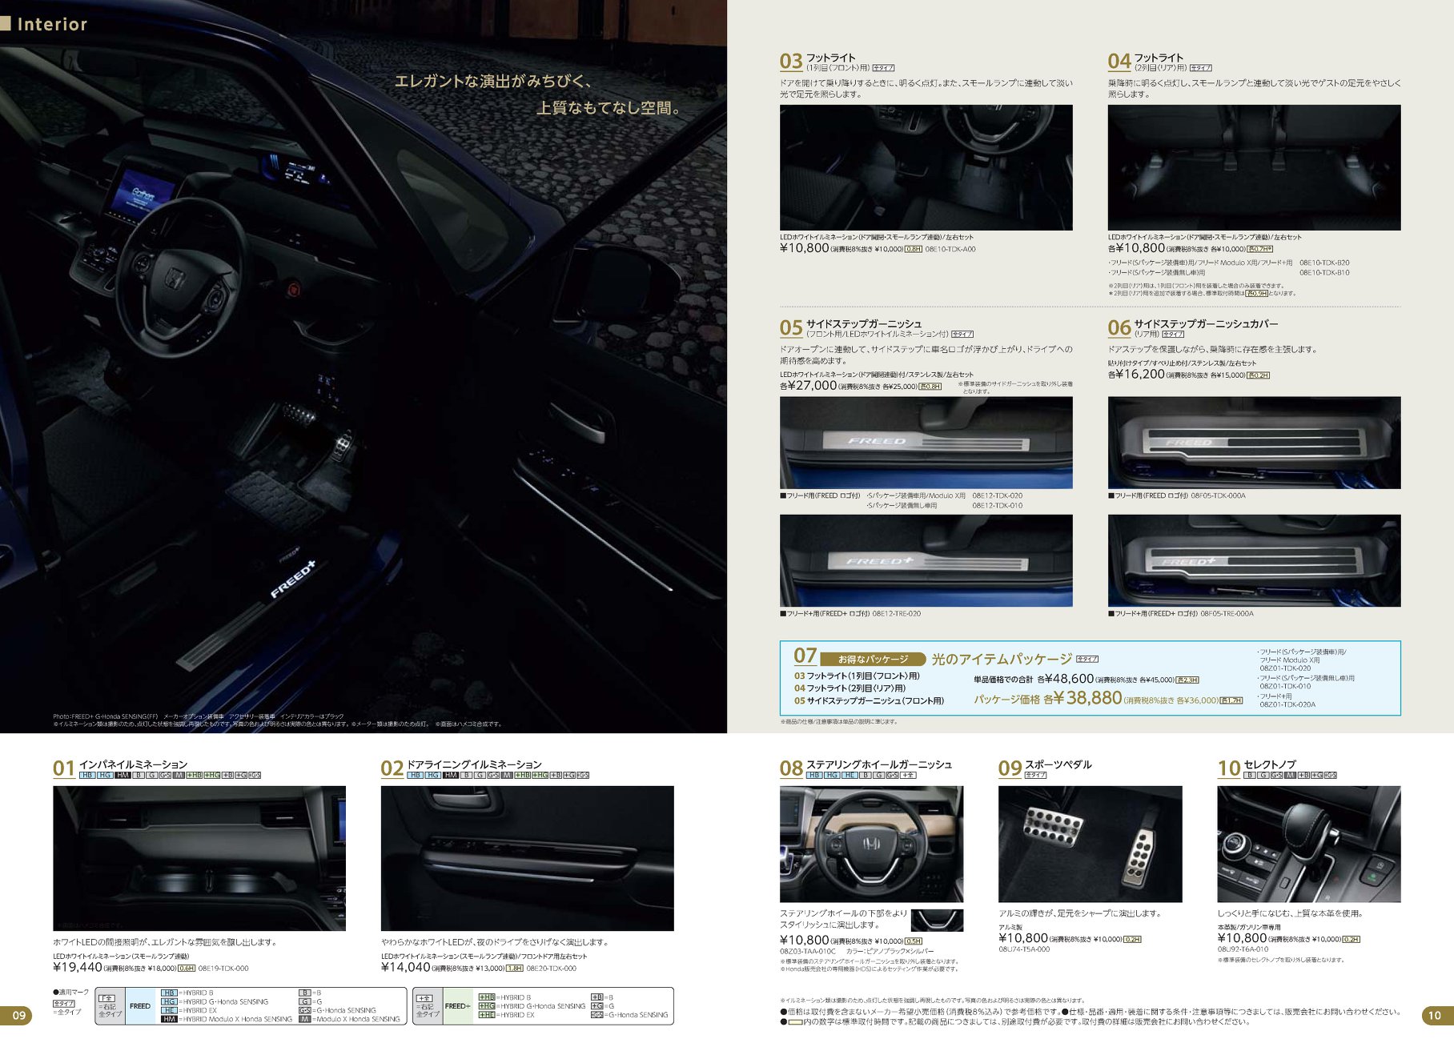Click the 単品価格での合計 label

point(1003,680)
